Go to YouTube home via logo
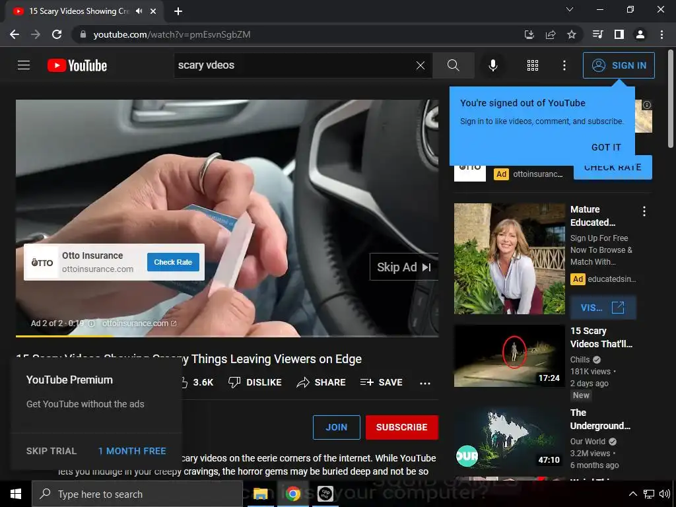Screen dimensions: 676x507 point(77,65)
